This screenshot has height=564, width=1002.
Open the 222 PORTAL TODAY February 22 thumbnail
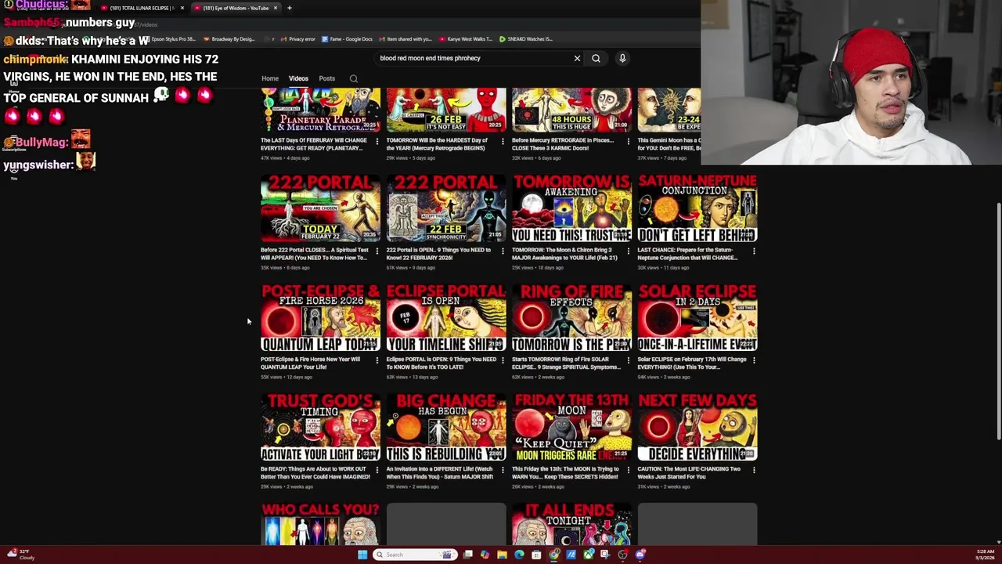320,208
